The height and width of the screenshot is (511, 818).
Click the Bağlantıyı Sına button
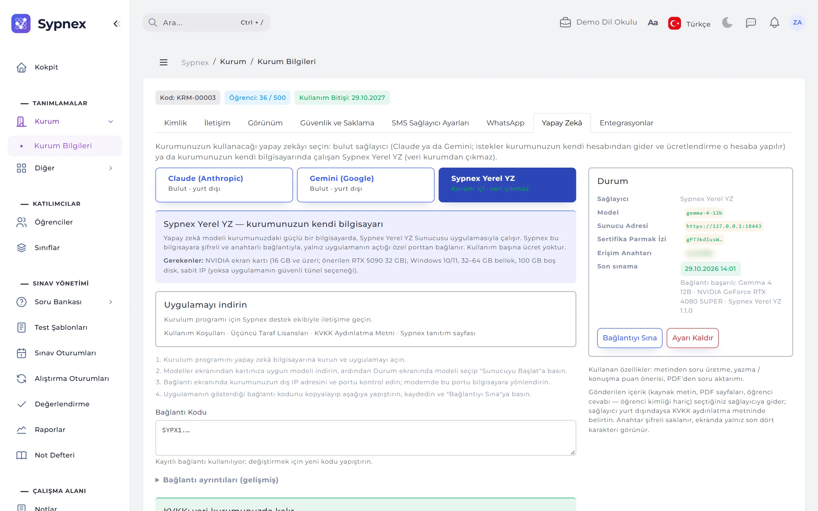point(630,338)
